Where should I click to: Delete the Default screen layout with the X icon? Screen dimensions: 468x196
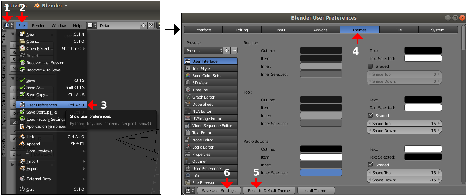coord(151,25)
